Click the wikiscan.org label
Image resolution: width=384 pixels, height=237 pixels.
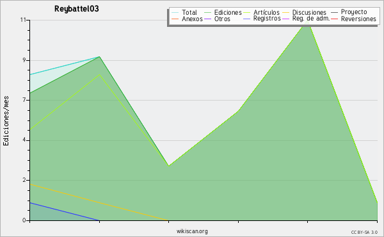click(x=192, y=231)
